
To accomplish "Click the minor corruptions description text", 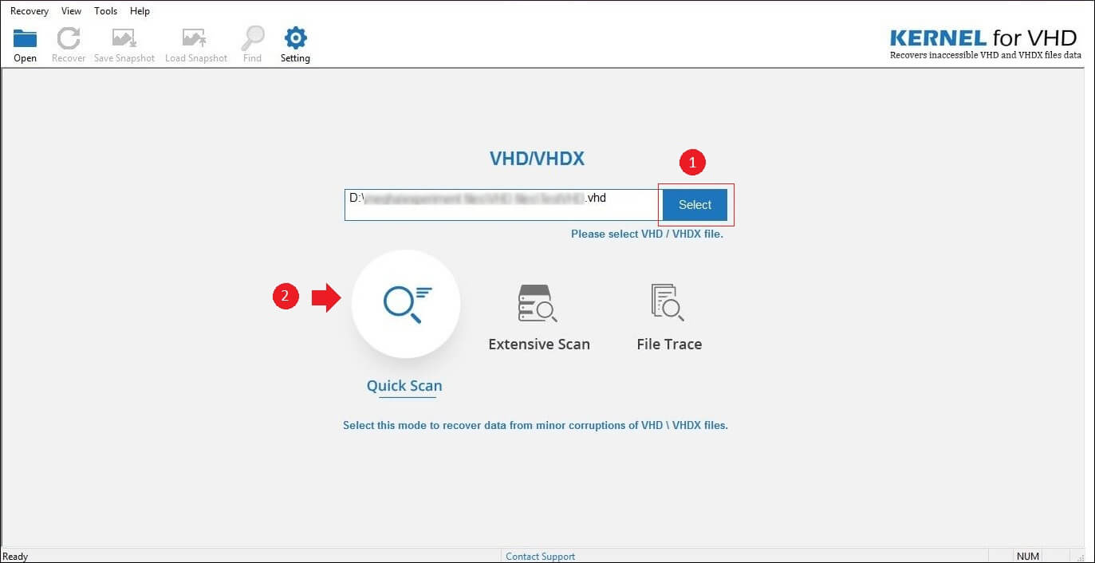I will 535,426.
